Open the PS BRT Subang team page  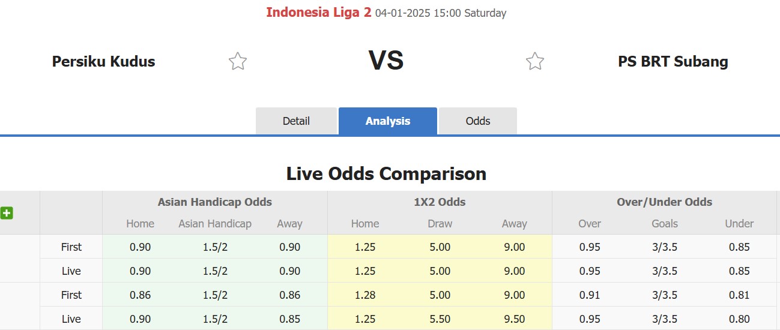(673, 61)
